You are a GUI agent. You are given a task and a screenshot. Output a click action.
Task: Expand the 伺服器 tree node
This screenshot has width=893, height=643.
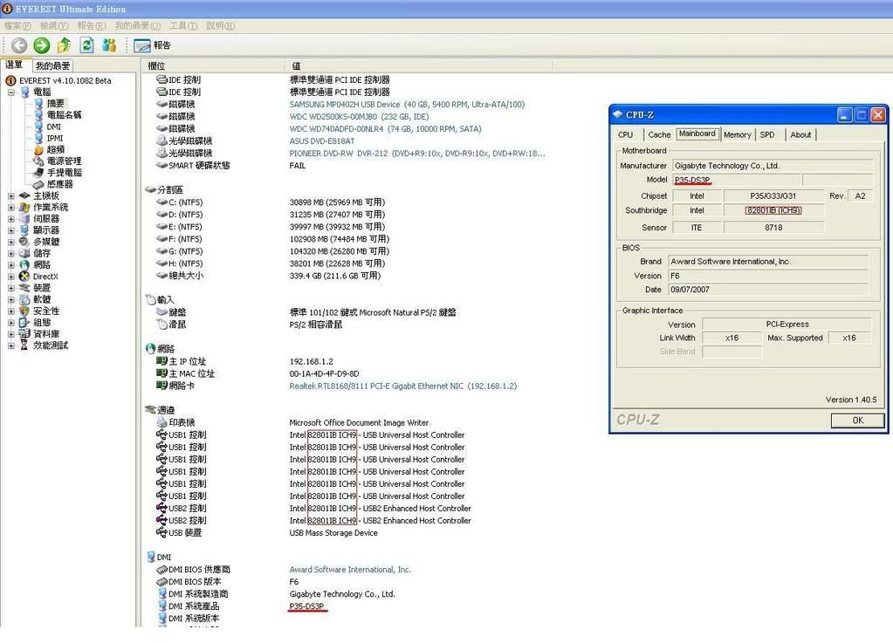pyautogui.click(x=10, y=218)
